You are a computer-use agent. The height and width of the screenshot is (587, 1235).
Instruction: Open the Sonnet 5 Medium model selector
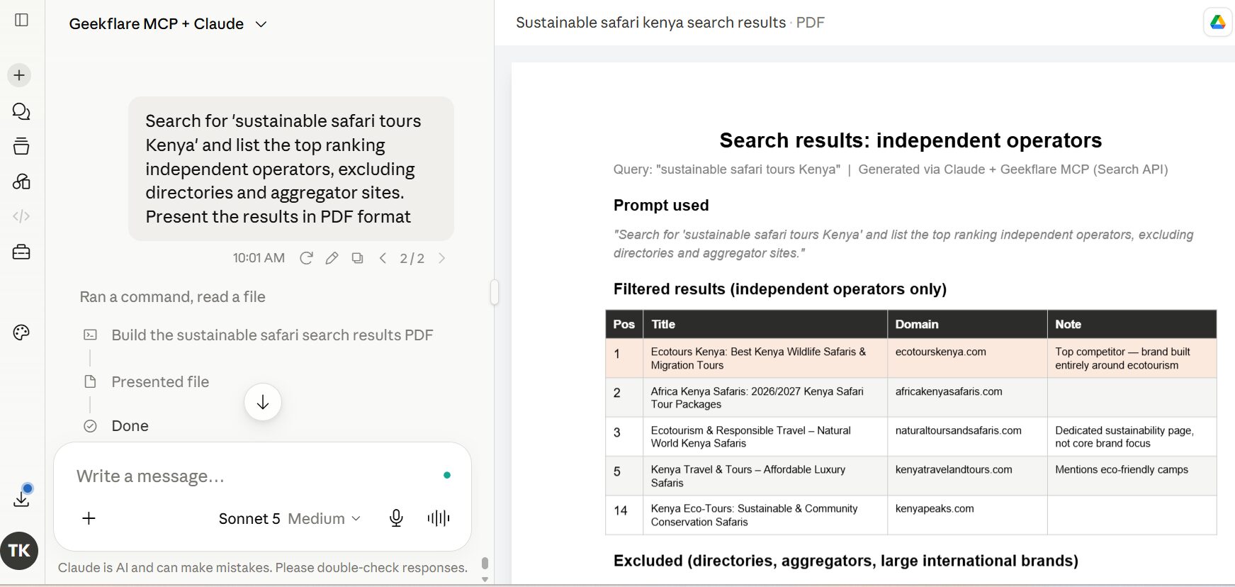point(289,518)
